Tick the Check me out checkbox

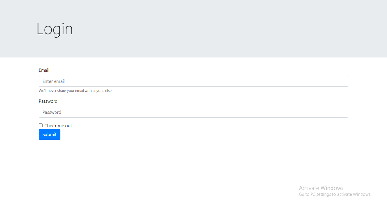point(41,125)
